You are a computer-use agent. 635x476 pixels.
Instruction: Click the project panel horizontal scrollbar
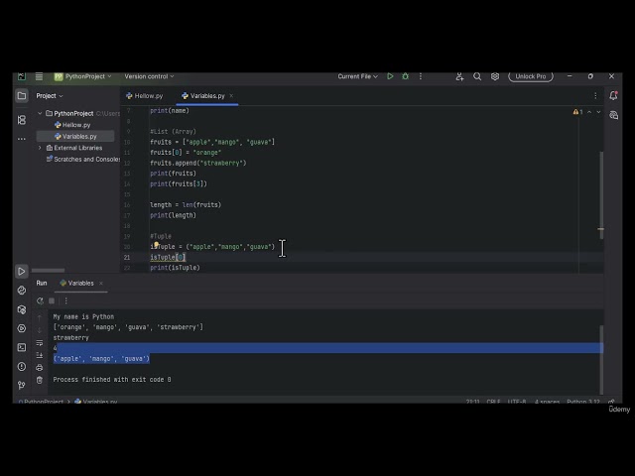(48, 271)
